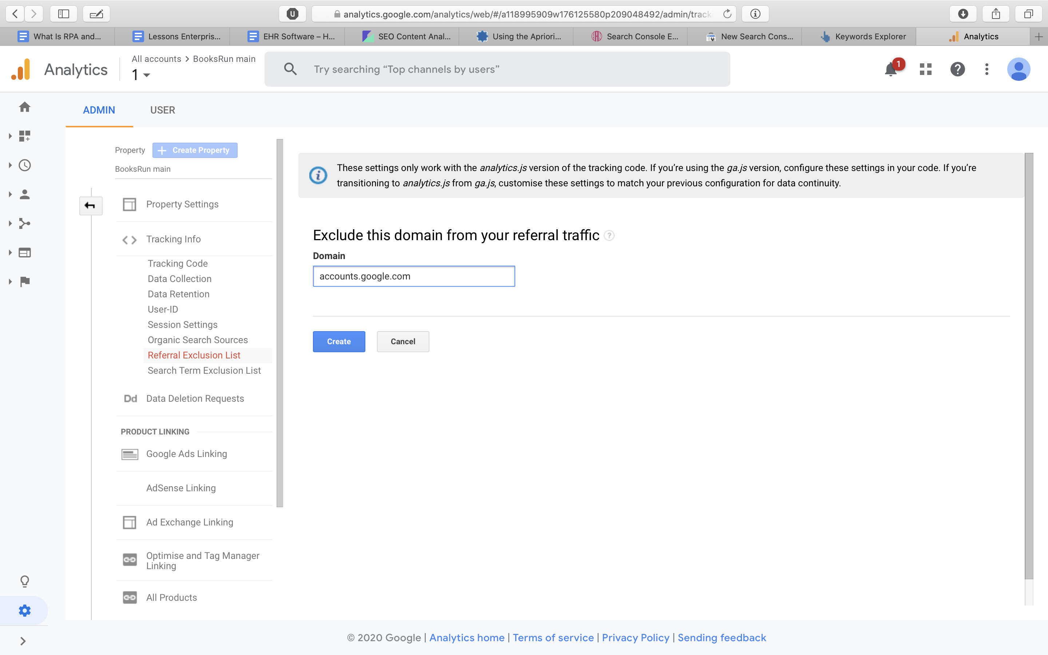Click the back arrow column button
The height and width of the screenshot is (655, 1048).
pos(91,205)
